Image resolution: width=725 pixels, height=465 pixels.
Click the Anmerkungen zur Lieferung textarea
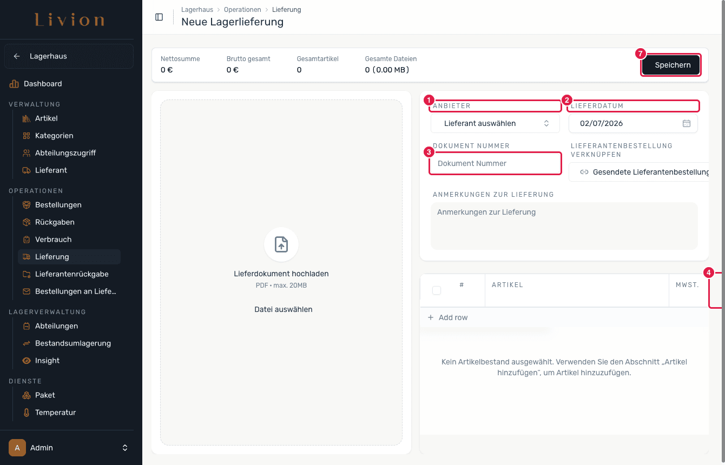coord(564,226)
